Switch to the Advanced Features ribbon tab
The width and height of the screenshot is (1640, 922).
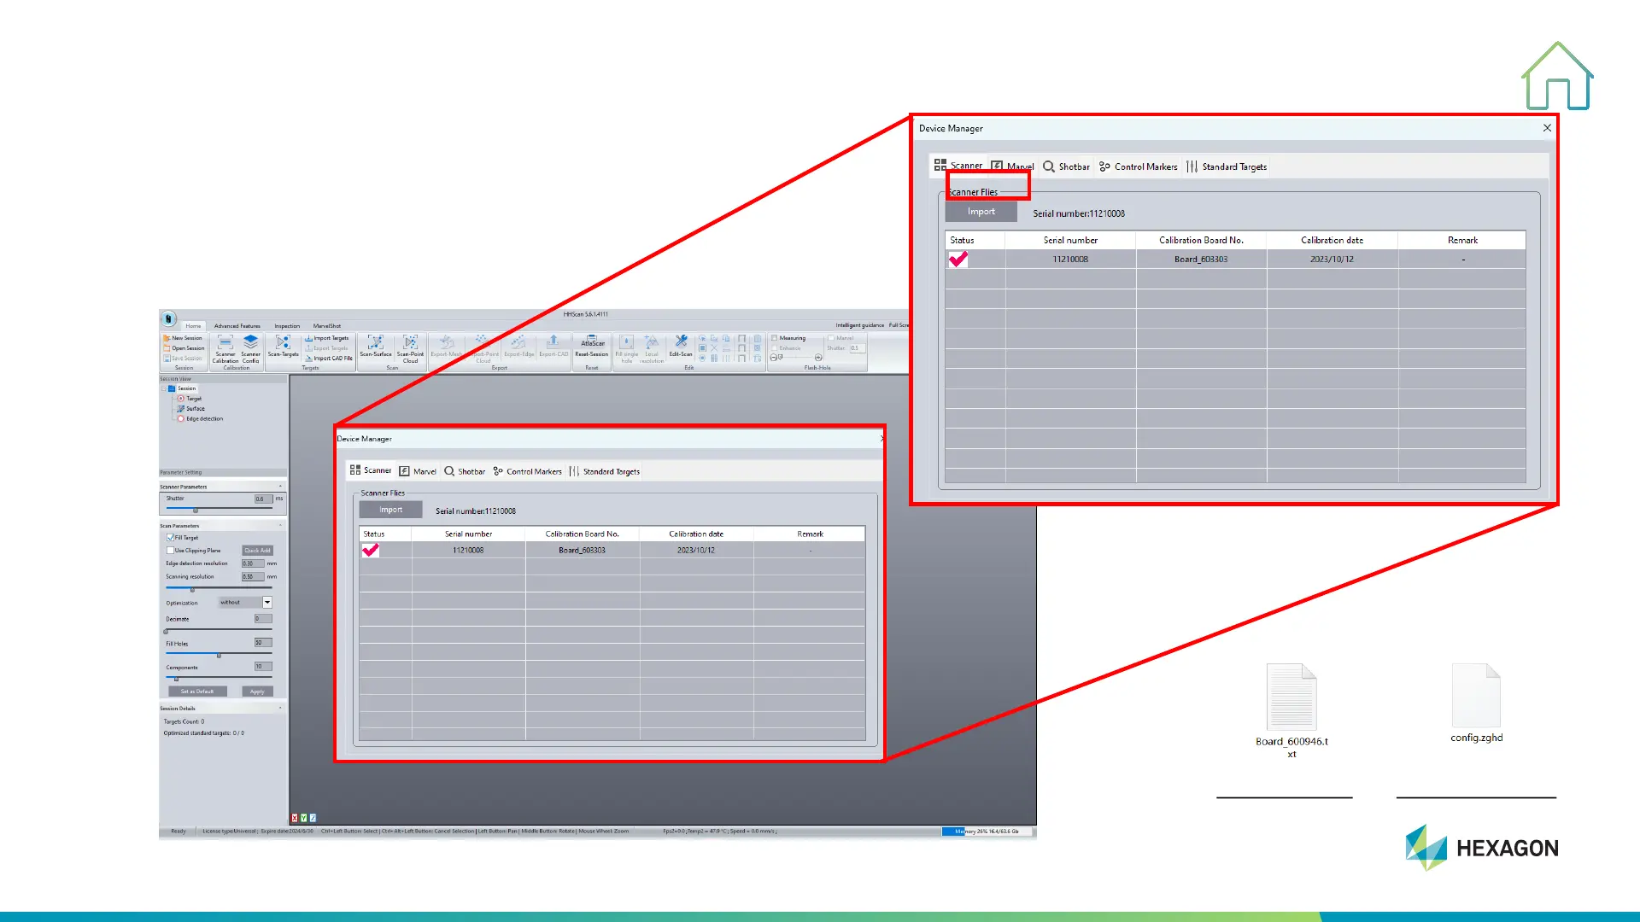[237, 326]
